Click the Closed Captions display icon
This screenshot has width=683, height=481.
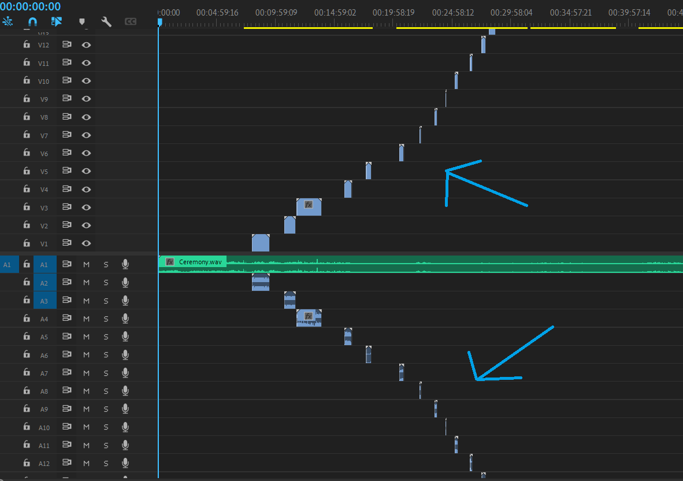tap(130, 21)
